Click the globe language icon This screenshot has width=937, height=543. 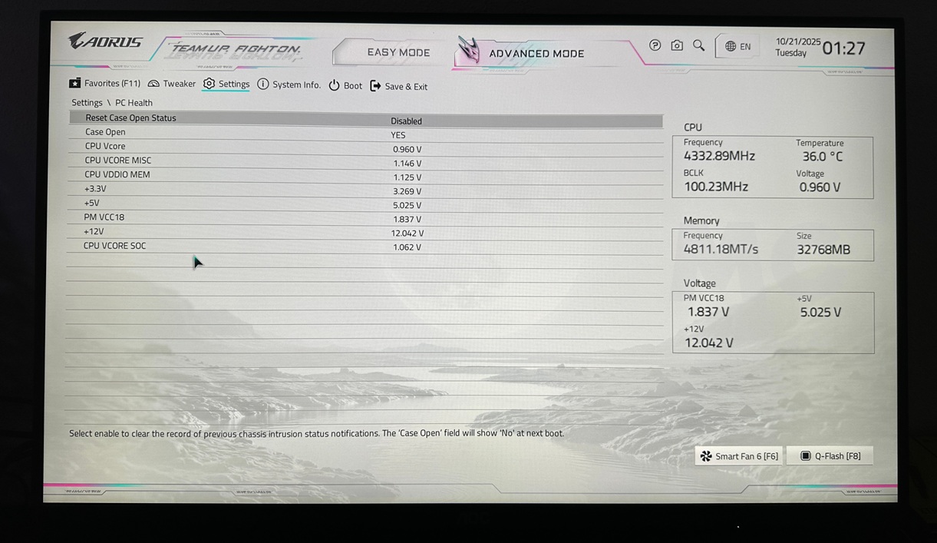point(731,46)
